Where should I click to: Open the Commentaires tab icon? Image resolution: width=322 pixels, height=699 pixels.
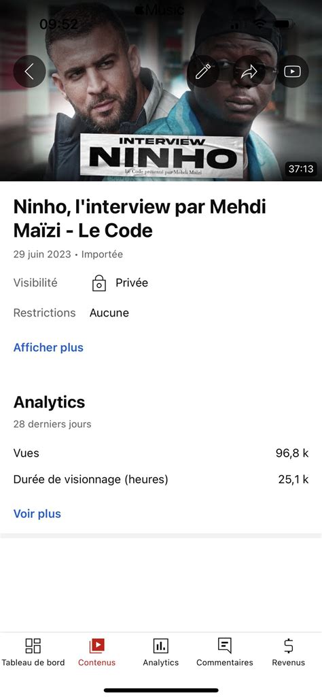coord(225,645)
